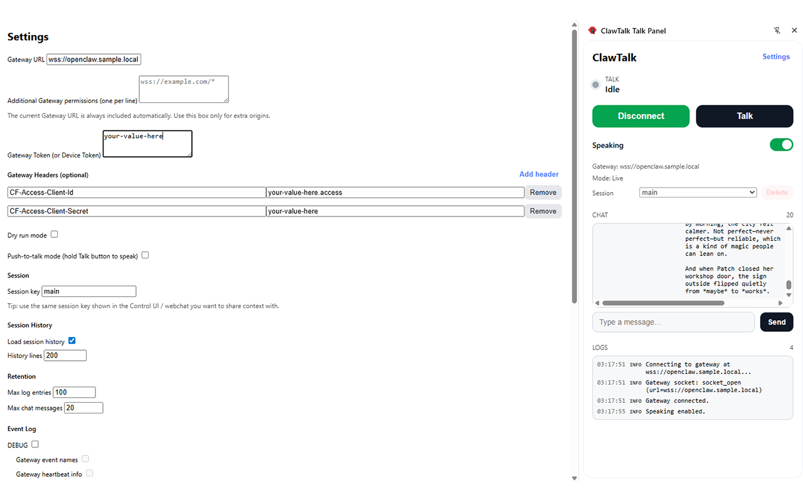Click the settings page scroll-down arrow
Viewport: 803px width, 502px height.
click(x=574, y=478)
